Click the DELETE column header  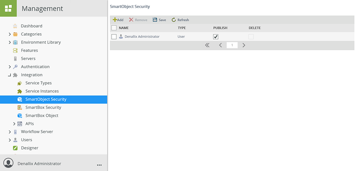[x=254, y=28]
